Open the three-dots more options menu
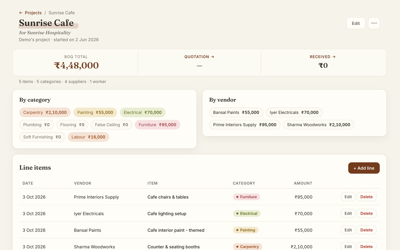Screen dimensions: 400x250 pyautogui.click(x=374, y=23)
